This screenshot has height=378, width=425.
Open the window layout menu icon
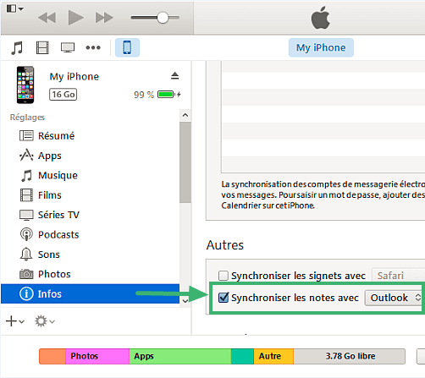(14, 8)
